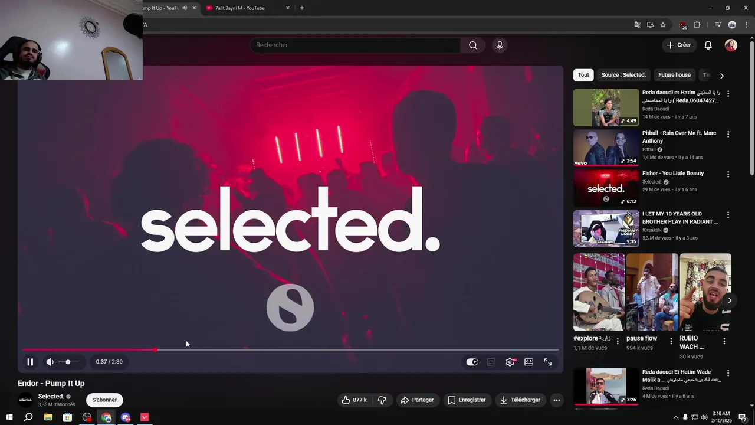Open options for the Reda daoudi 4:49 video

pos(728,94)
